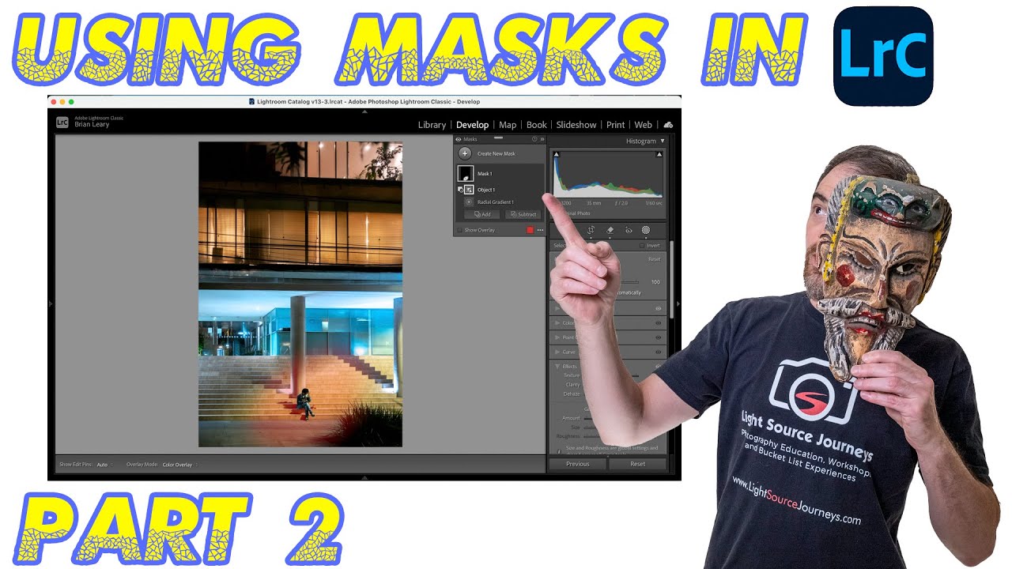
Task: Select the Healing eraser tool
Action: pyautogui.click(x=610, y=230)
